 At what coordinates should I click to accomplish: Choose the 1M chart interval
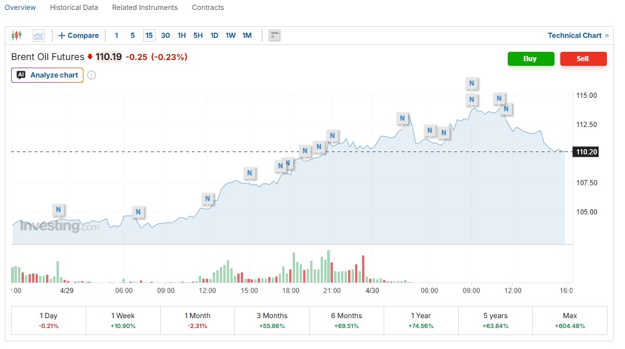[x=247, y=36]
